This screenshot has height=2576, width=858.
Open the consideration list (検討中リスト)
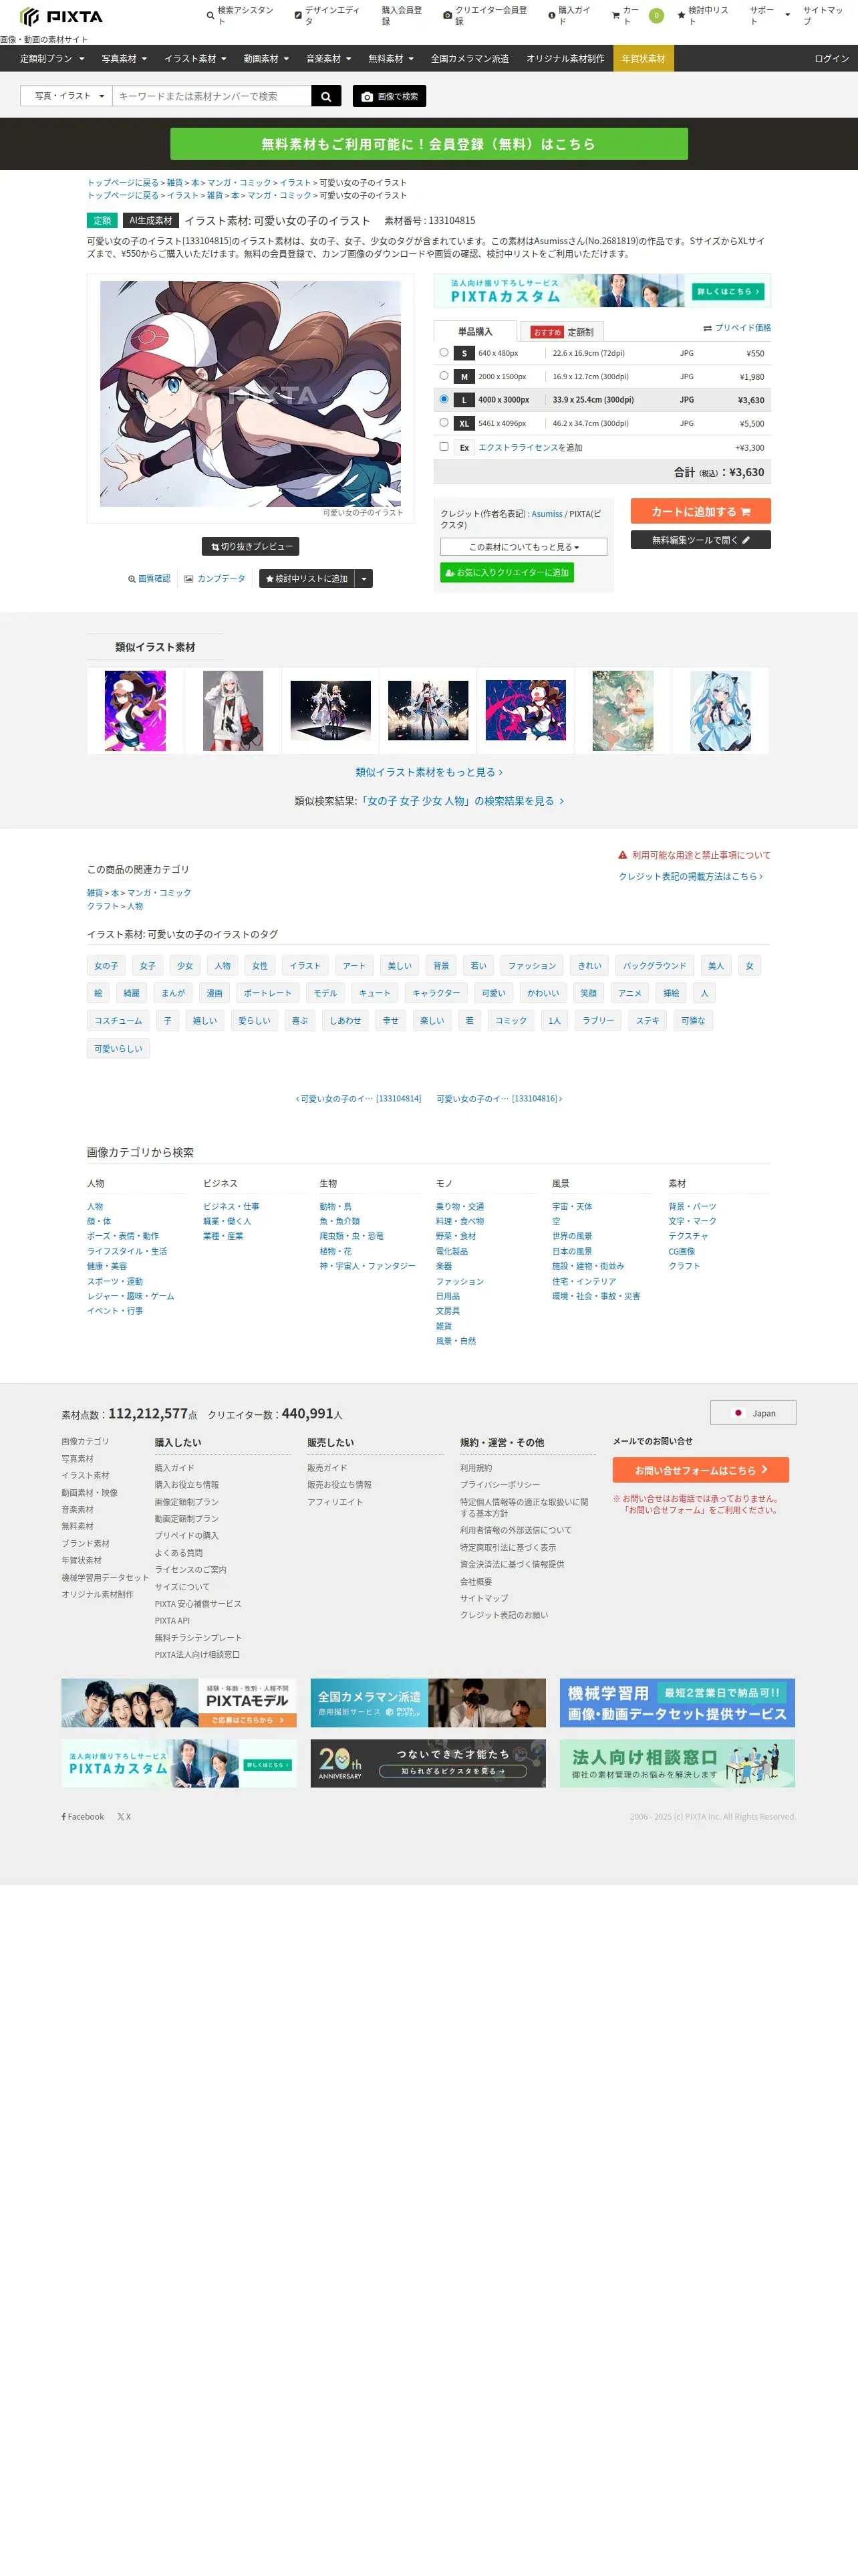[x=702, y=16]
